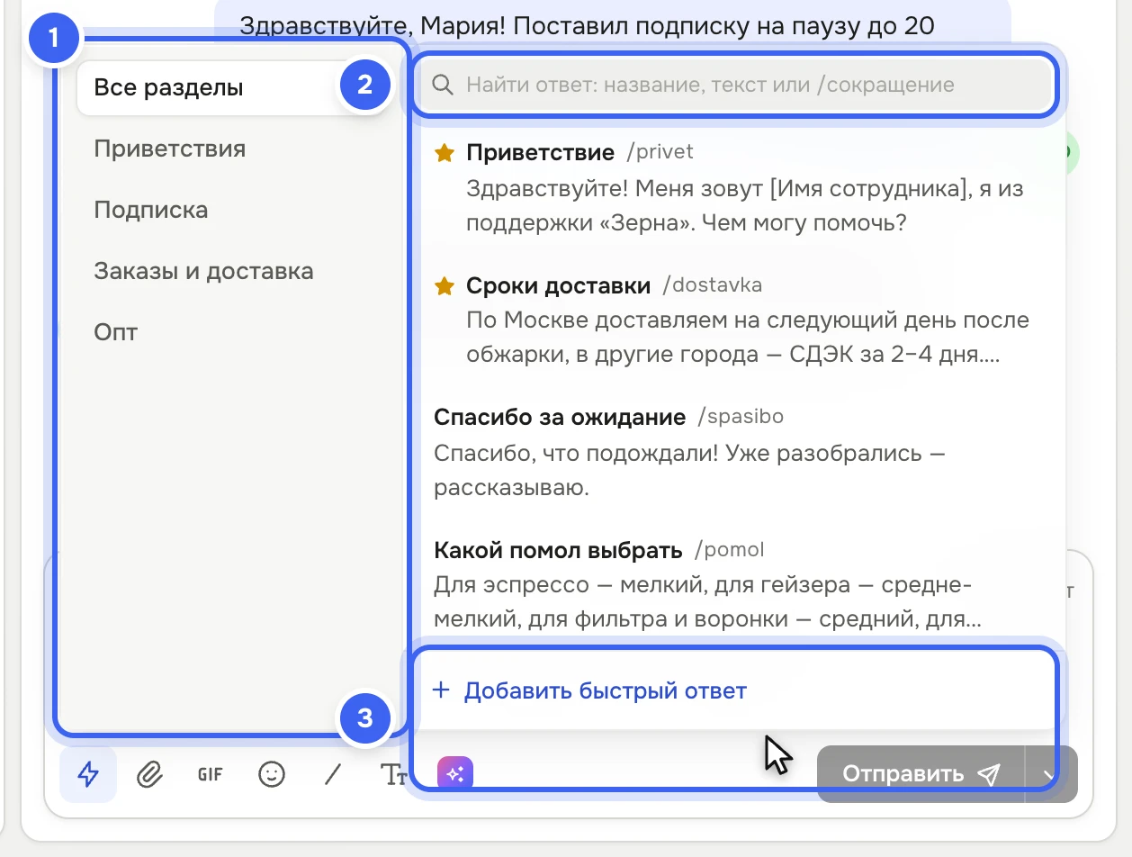Expand the send options arrow beside Отправить
This screenshot has height=857, width=1132.
click(x=1051, y=774)
